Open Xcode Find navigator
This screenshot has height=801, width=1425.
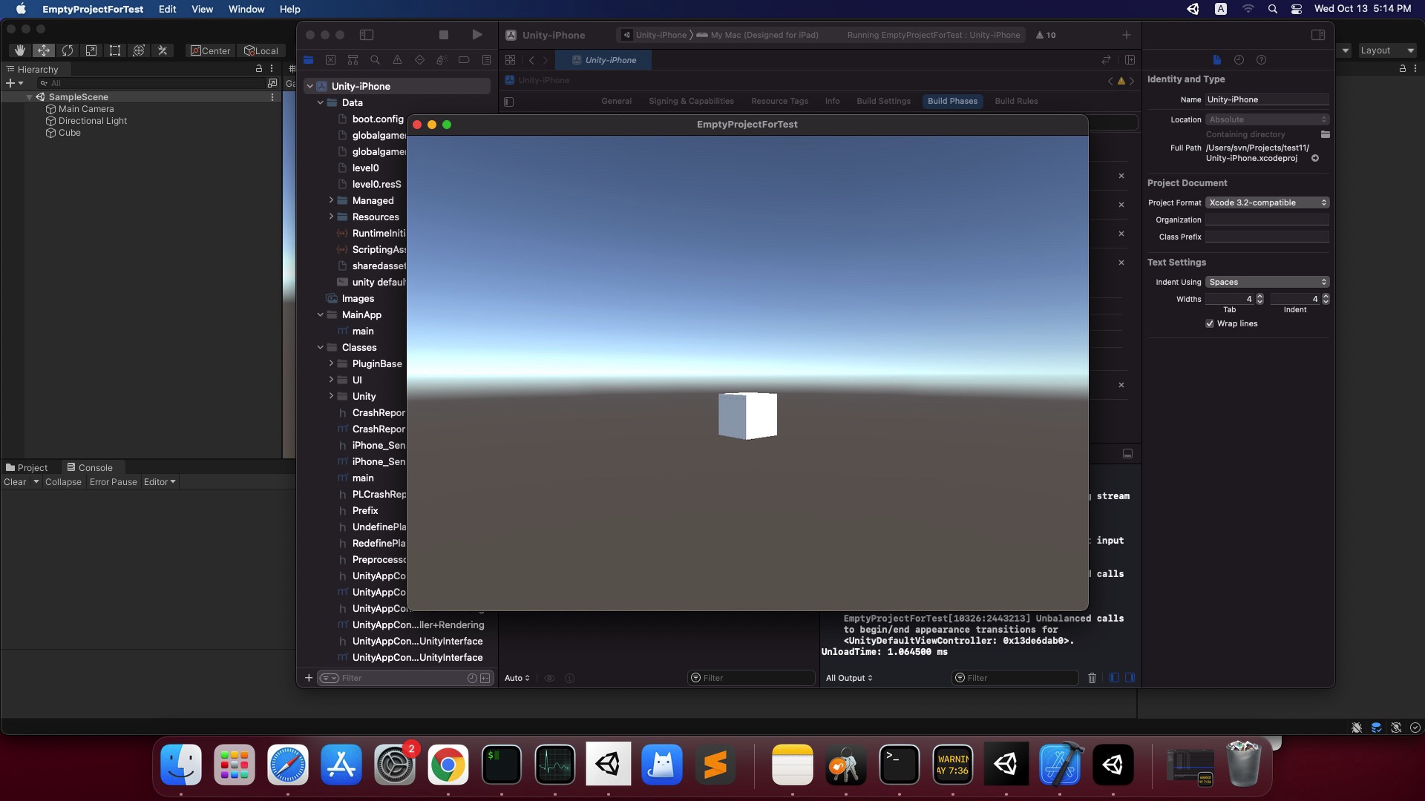[375, 60]
